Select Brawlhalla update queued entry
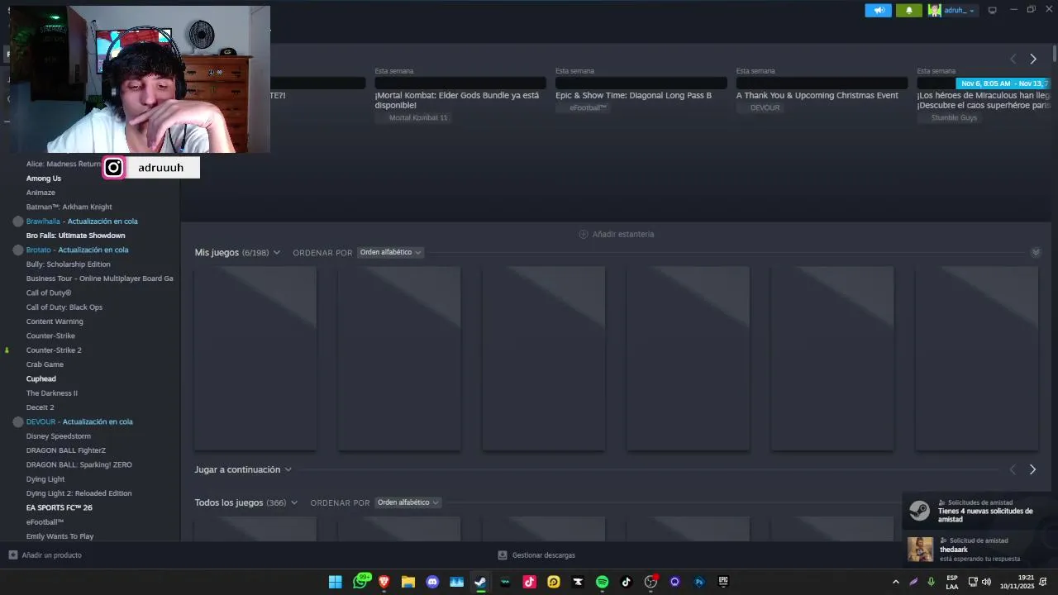The image size is (1058, 595). 82,221
